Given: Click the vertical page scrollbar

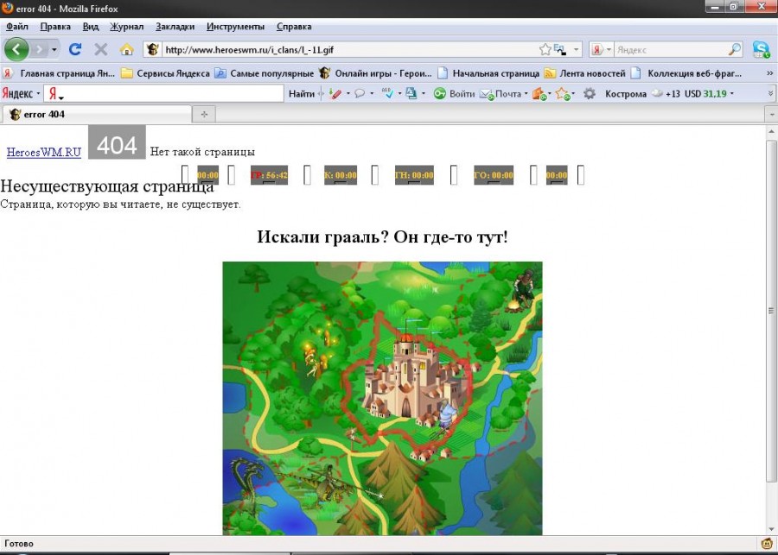Looking at the screenshot, I should (x=771, y=311).
